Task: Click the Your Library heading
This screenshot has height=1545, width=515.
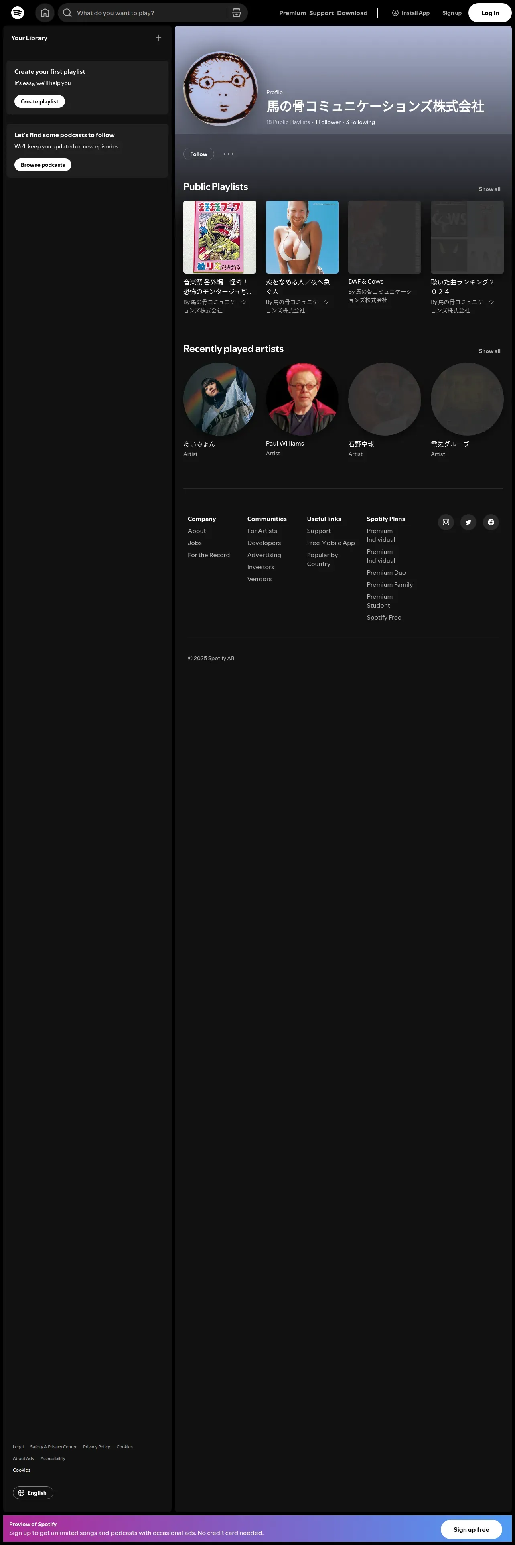Action: click(29, 38)
